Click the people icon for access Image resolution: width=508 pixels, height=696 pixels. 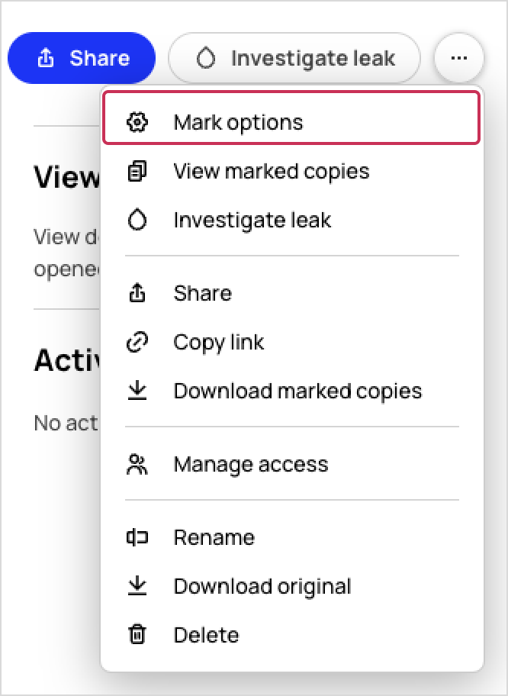tap(137, 464)
